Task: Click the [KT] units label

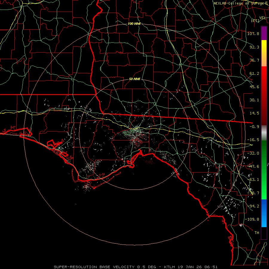Action: (255, 21)
